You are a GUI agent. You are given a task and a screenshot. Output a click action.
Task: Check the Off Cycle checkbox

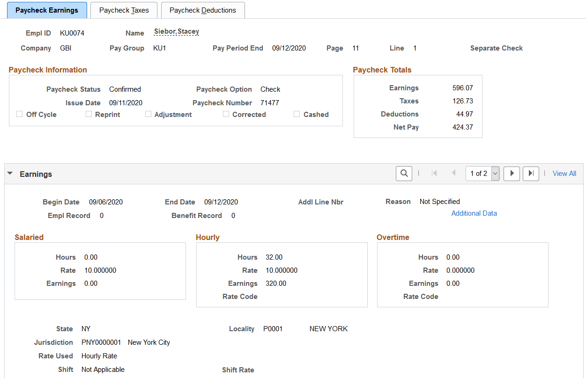pos(19,114)
